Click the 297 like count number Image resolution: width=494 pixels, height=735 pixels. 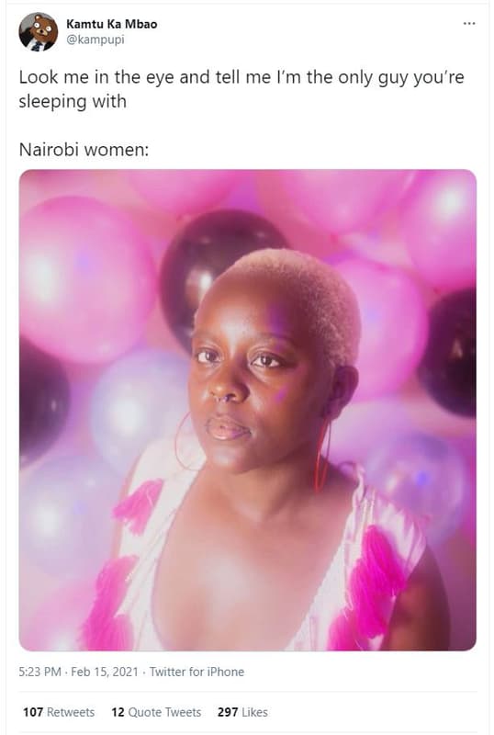click(x=228, y=712)
